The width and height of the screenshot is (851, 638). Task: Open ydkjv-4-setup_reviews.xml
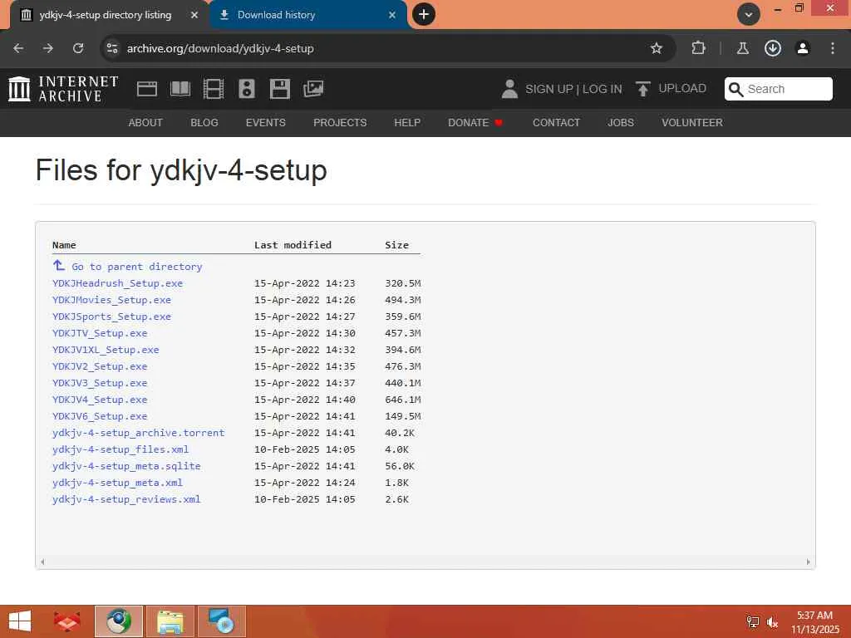click(x=126, y=499)
